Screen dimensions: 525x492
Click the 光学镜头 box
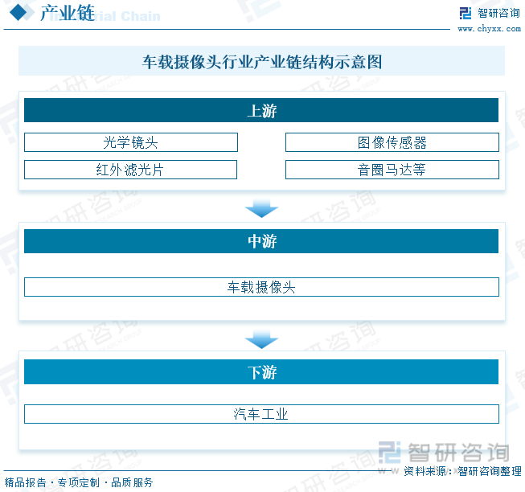tap(131, 142)
